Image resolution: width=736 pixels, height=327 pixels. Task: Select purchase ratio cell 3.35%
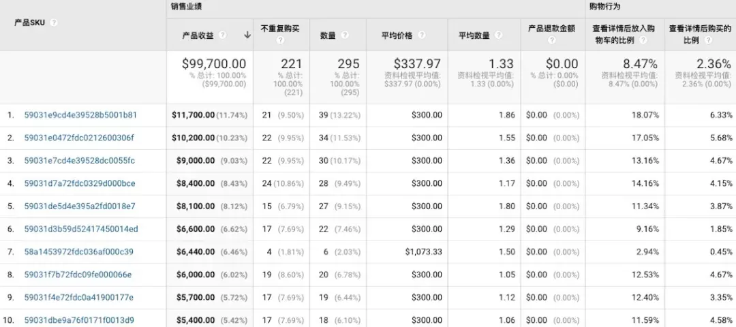722,298
